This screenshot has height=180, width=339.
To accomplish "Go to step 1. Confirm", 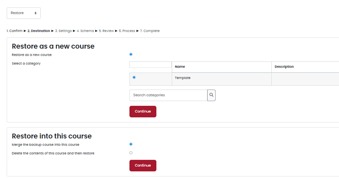I will point(15,31).
